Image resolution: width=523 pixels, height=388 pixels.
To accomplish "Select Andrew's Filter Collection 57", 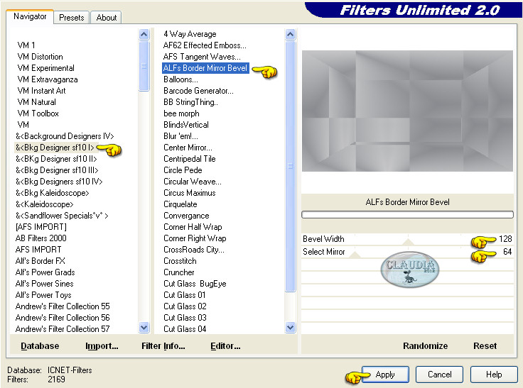I will tap(63, 328).
